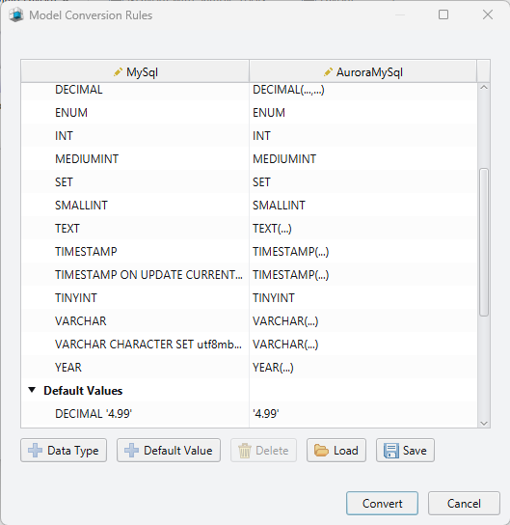The height and width of the screenshot is (525, 510).
Task: Select the SET row in MySql column
Action: [135, 181]
